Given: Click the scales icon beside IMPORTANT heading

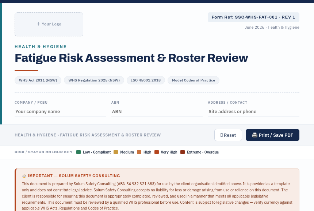Looking at the screenshot, I should (x=24, y=176).
